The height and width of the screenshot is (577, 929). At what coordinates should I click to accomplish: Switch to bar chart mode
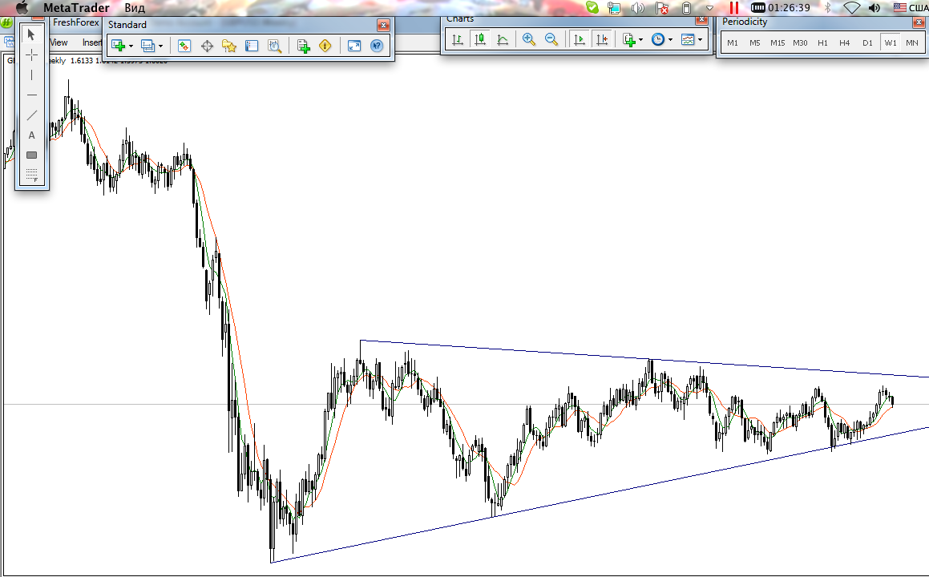[458, 40]
